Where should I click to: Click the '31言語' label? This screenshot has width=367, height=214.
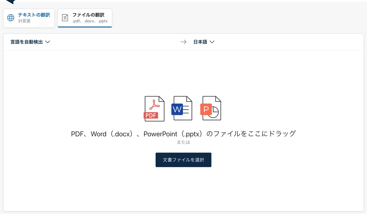coord(24,21)
